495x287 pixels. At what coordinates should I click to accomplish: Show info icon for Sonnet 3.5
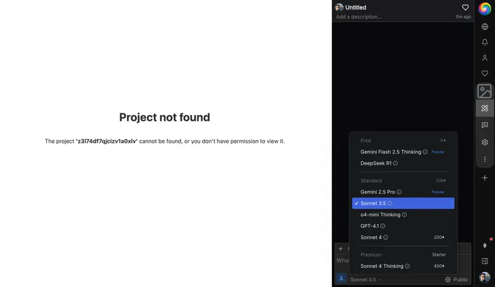389,203
